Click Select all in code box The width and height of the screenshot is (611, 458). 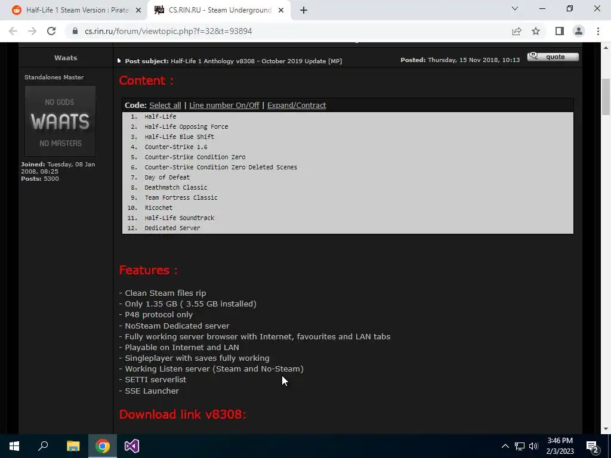(165, 105)
